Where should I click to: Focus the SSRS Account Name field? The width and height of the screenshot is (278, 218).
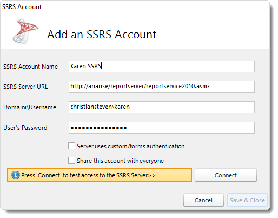162,67
